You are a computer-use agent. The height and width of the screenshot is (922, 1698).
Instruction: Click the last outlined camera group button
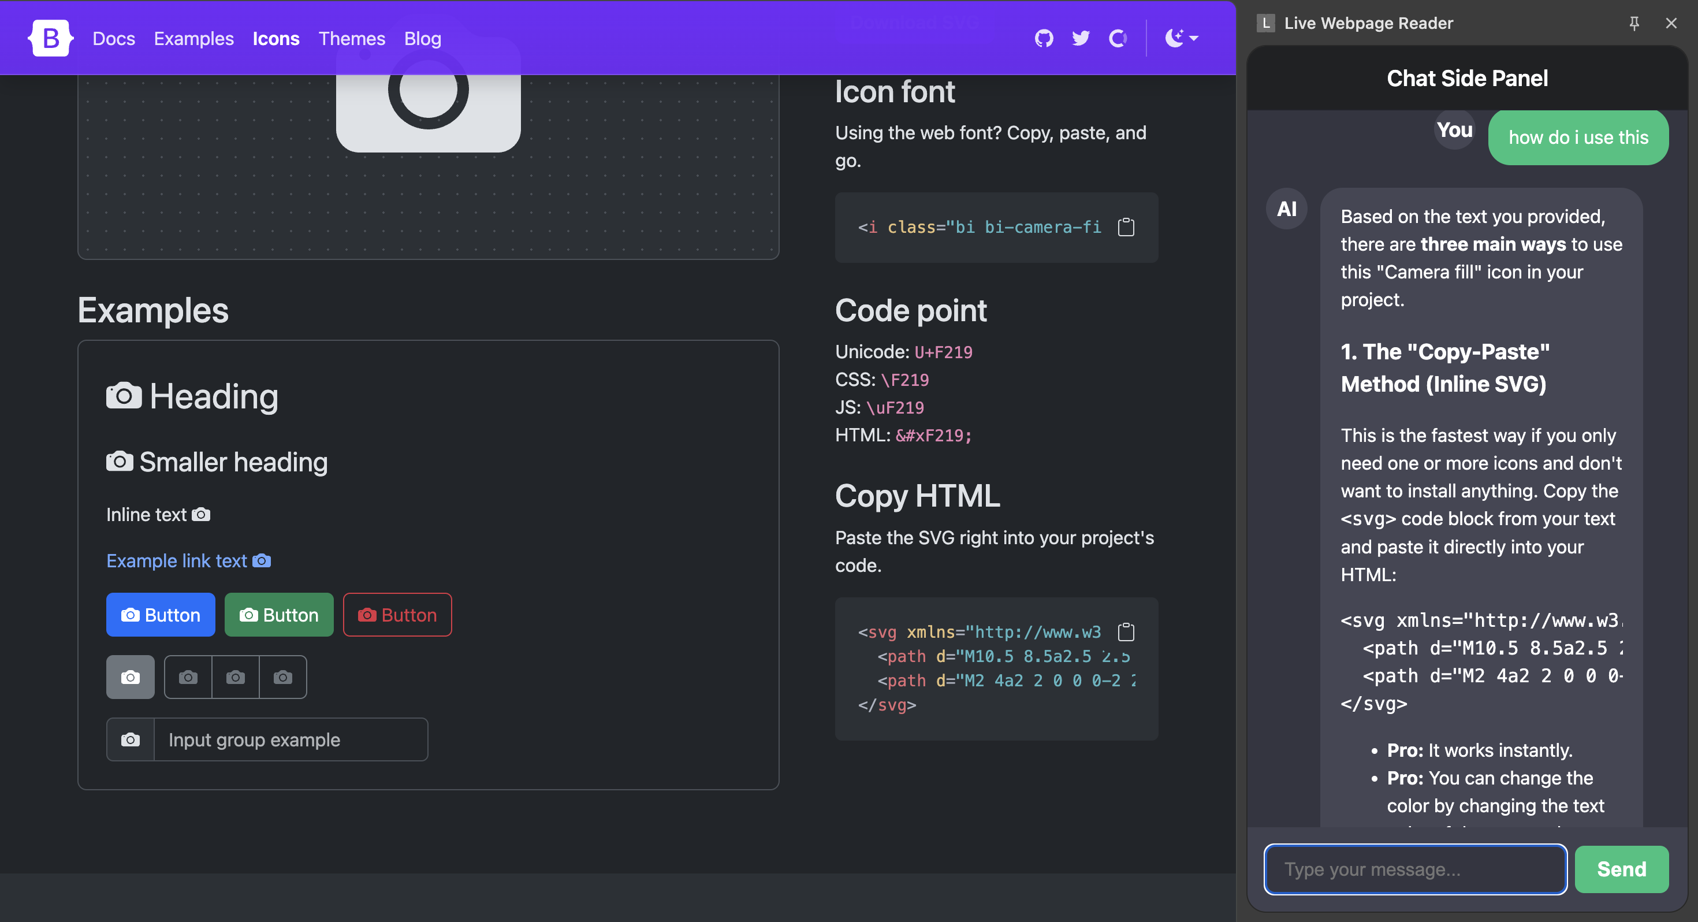pyautogui.click(x=283, y=676)
